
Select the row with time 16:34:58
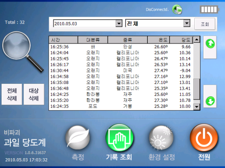(121, 77)
